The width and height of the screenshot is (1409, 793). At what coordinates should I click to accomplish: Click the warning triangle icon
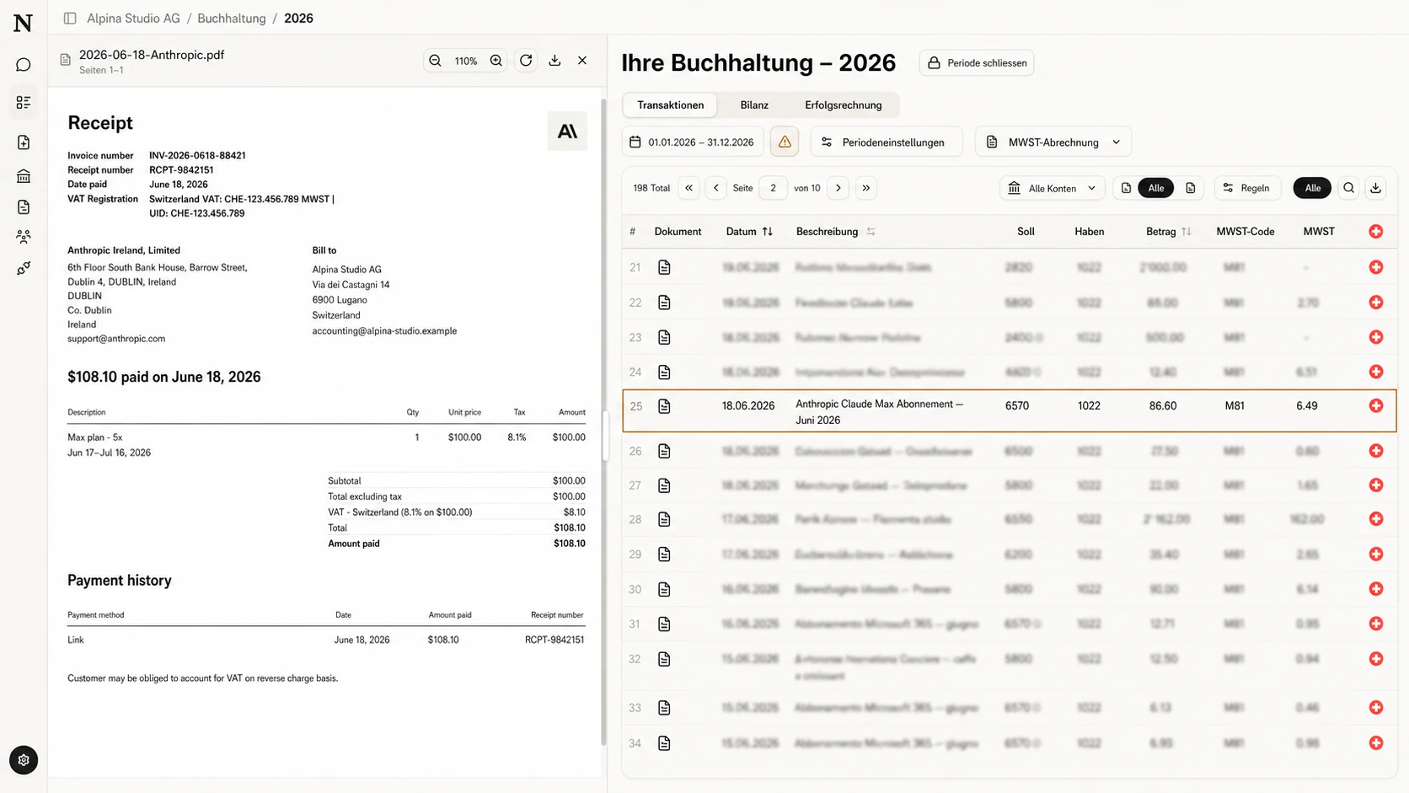785,142
